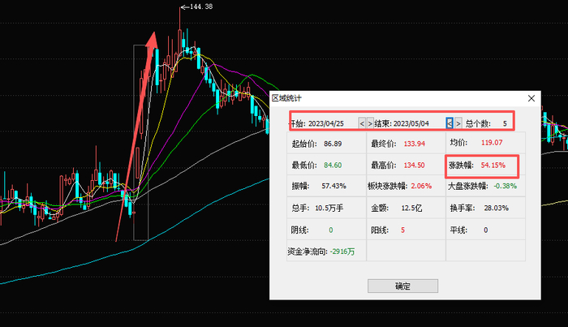Click the 144.38 peak price label

(201, 6)
